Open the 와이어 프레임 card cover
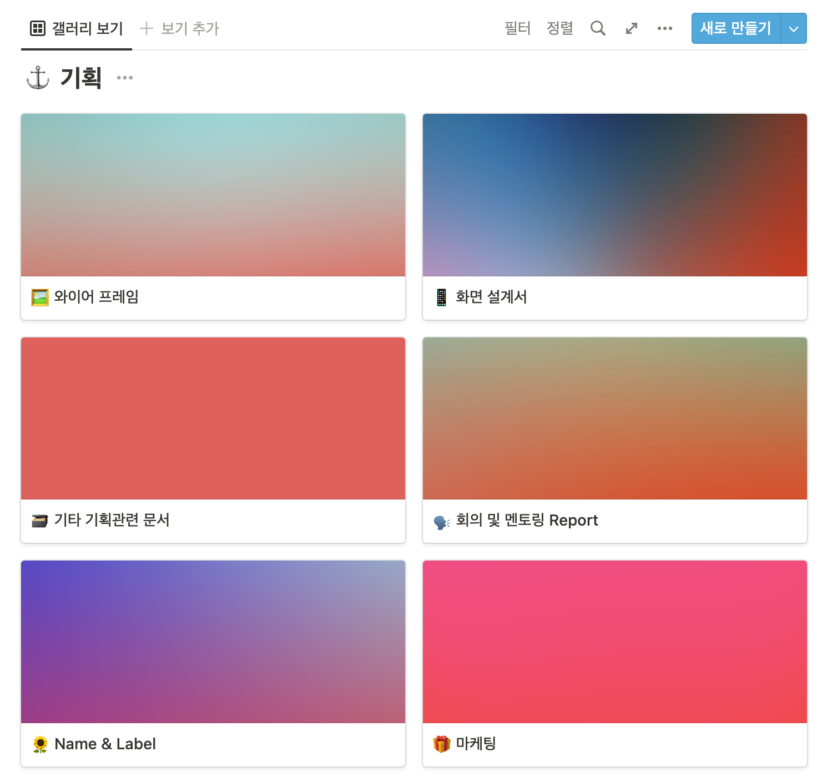The image size is (827, 777). (213, 195)
